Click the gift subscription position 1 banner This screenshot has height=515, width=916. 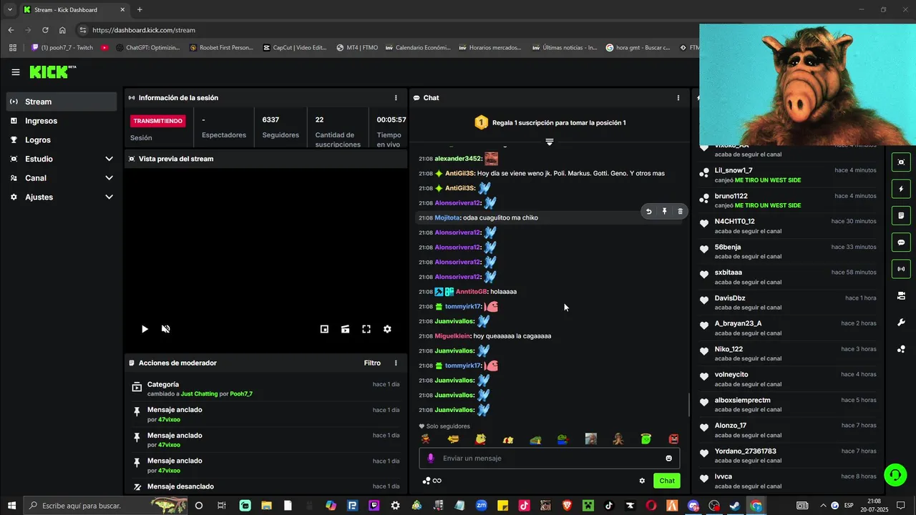[x=549, y=123]
